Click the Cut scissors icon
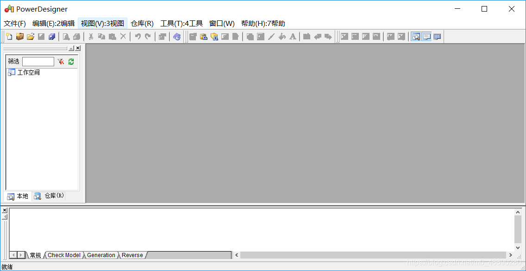526x271 pixels. tap(91, 37)
